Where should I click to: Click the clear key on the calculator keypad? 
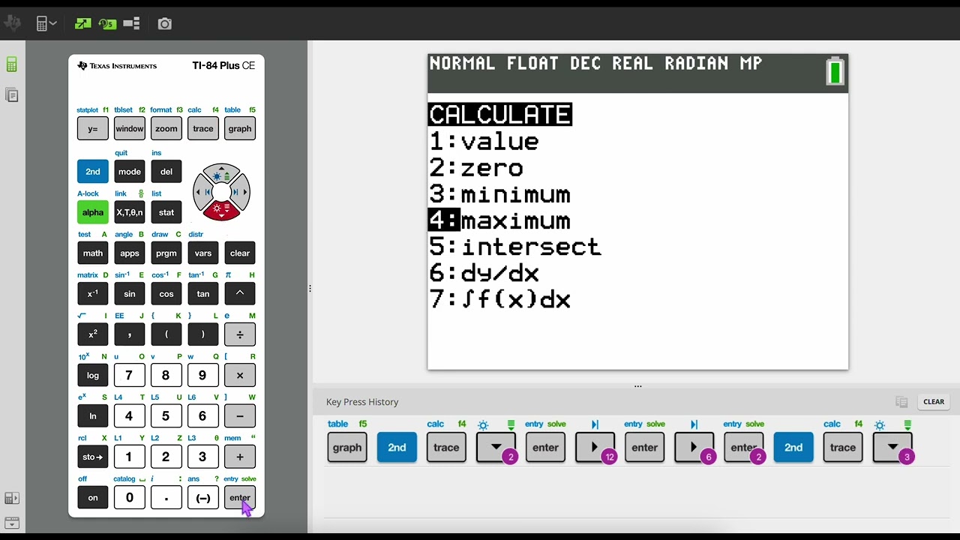click(240, 253)
